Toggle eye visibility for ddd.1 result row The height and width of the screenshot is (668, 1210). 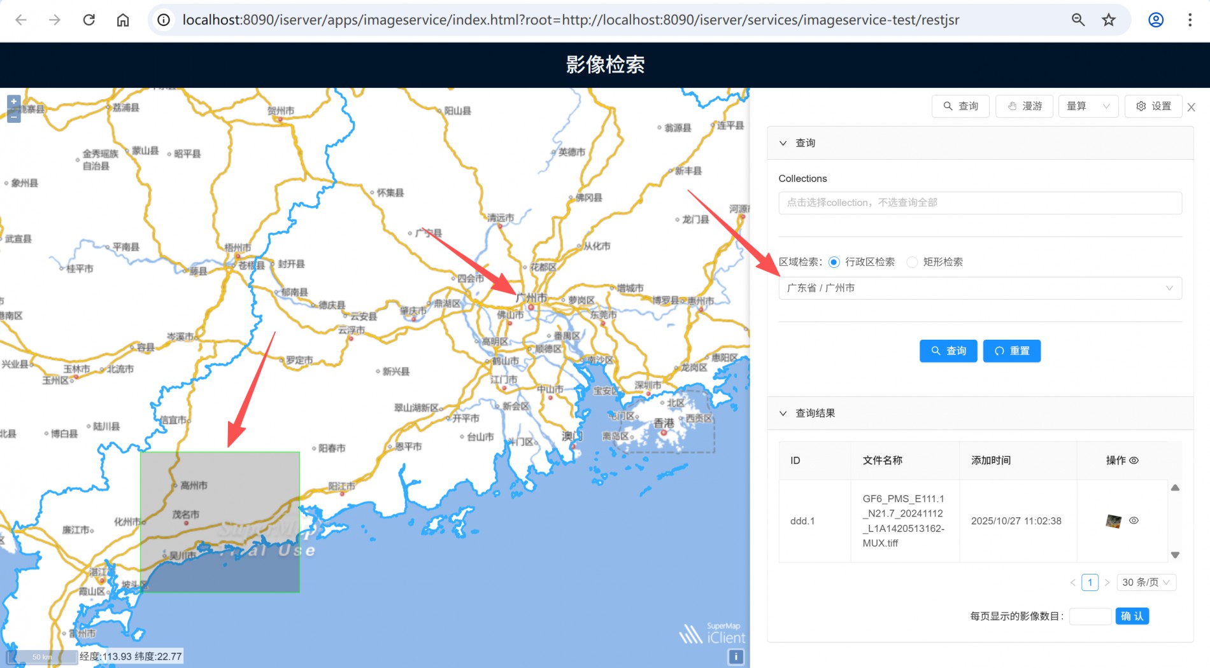pos(1134,520)
